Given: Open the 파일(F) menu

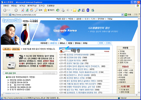Looking at the screenshot, I should point(6,6).
